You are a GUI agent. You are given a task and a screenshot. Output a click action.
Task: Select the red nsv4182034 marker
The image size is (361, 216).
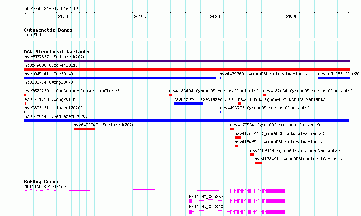coord(264,95)
